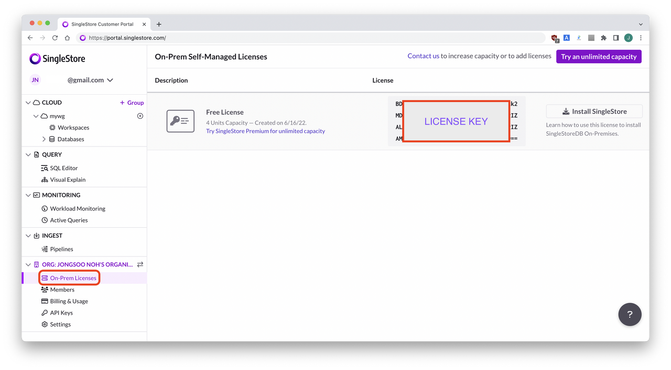
Task: Click the plus circle next to mywg
Action: [x=140, y=116]
